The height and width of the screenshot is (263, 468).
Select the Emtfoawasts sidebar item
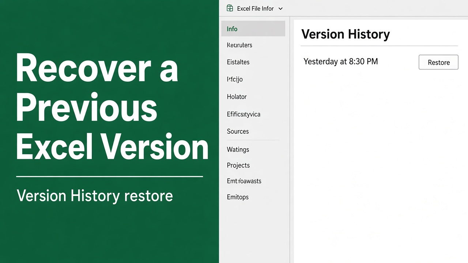click(x=244, y=181)
